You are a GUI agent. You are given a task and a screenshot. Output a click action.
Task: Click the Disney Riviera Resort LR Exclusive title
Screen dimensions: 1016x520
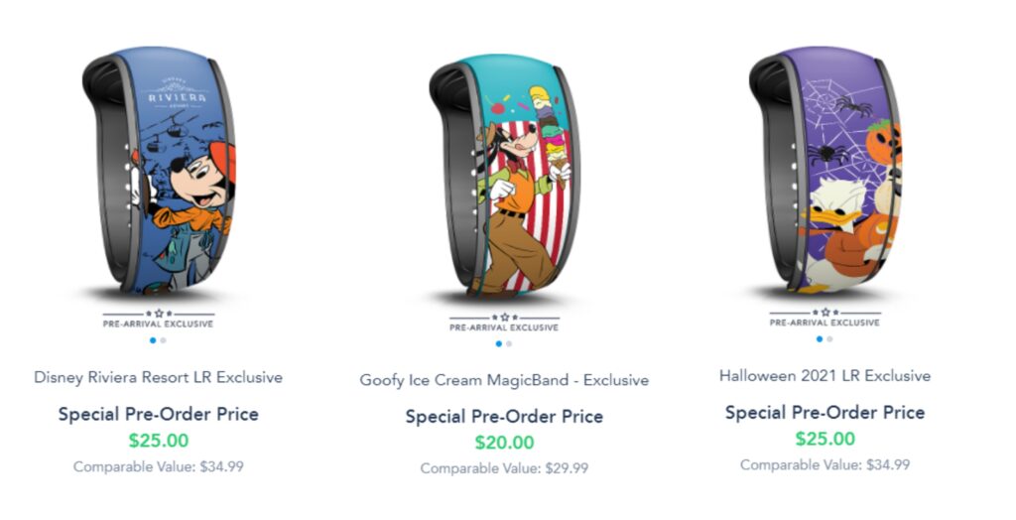coord(159,377)
